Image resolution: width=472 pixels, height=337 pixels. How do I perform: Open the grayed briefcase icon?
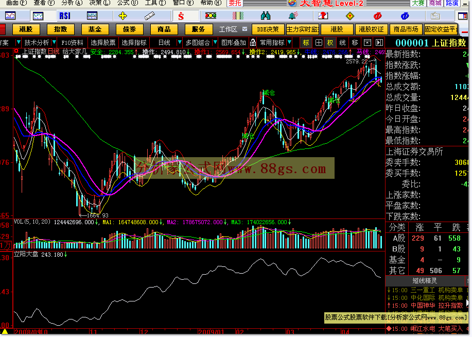point(435,15)
